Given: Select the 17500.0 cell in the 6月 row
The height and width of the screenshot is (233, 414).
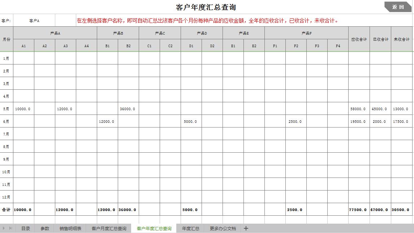Looking at the screenshot, I should click(x=402, y=121).
